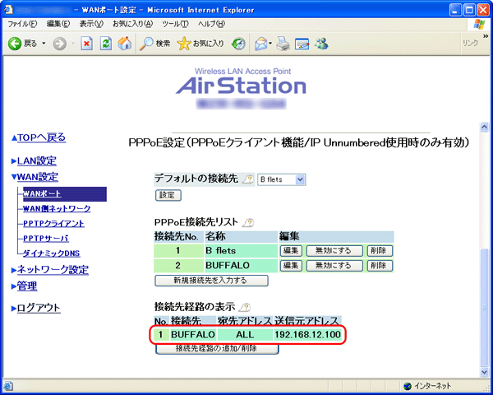The image size is (493, 395).
Task: Stop page loading with the red X icon
Action: (86, 44)
